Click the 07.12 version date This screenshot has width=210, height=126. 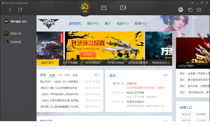click(x=116, y=102)
